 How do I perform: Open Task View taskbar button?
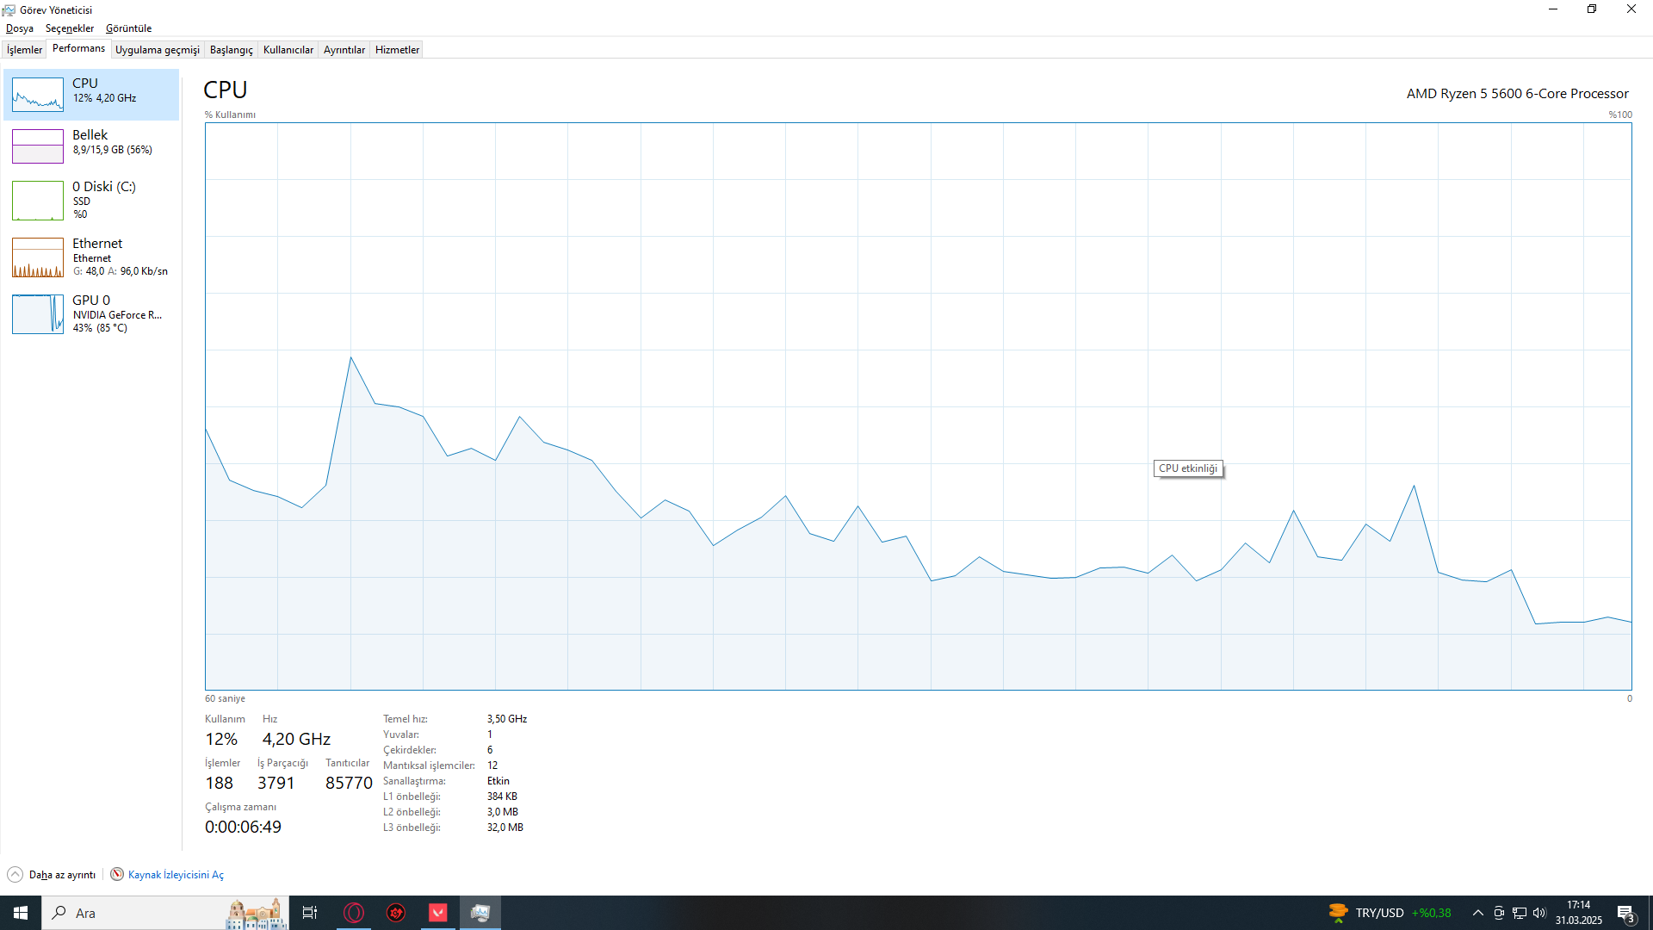(x=310, y=913)
